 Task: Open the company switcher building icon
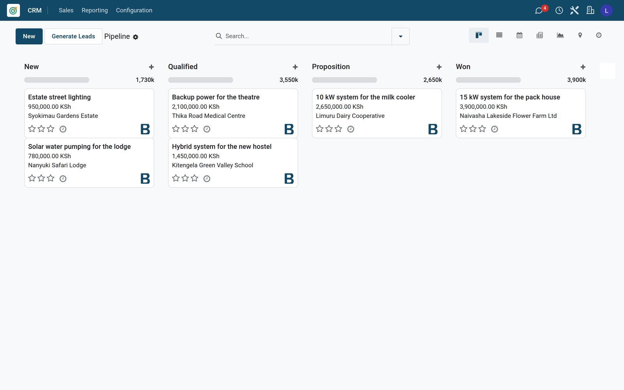590,11
